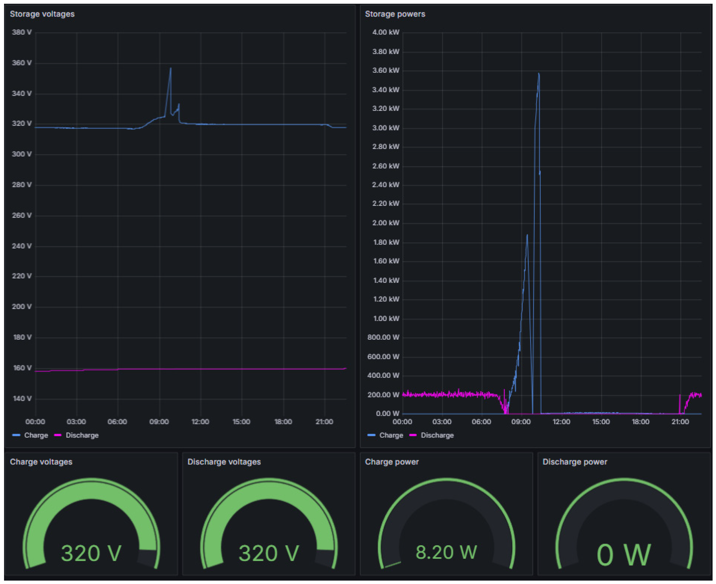
Task: Open the Storage powers panel title menu
Action: tap(395, 14)
